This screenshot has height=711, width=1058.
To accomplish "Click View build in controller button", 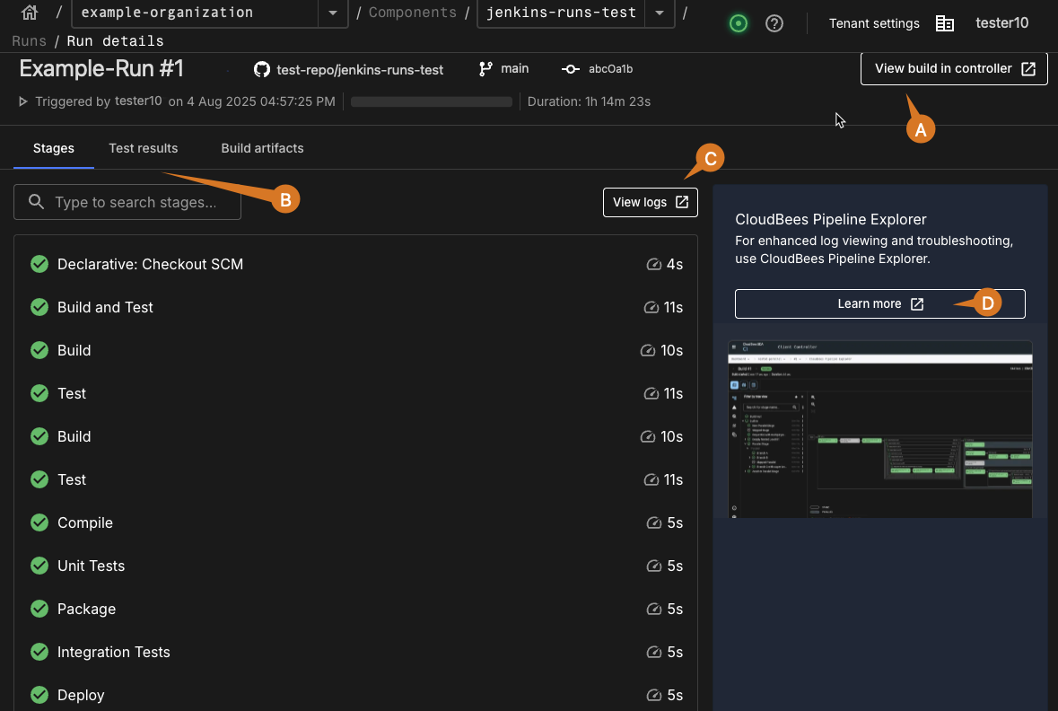I will [954, 68].
